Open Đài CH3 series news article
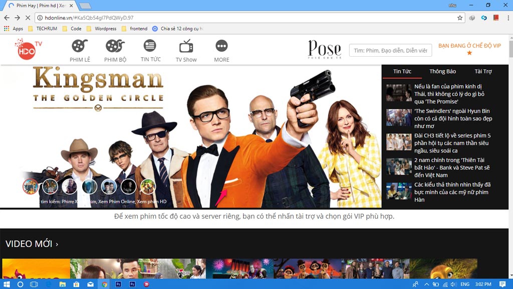The height and width of the screenshot is (289, 513). (452, 143)
